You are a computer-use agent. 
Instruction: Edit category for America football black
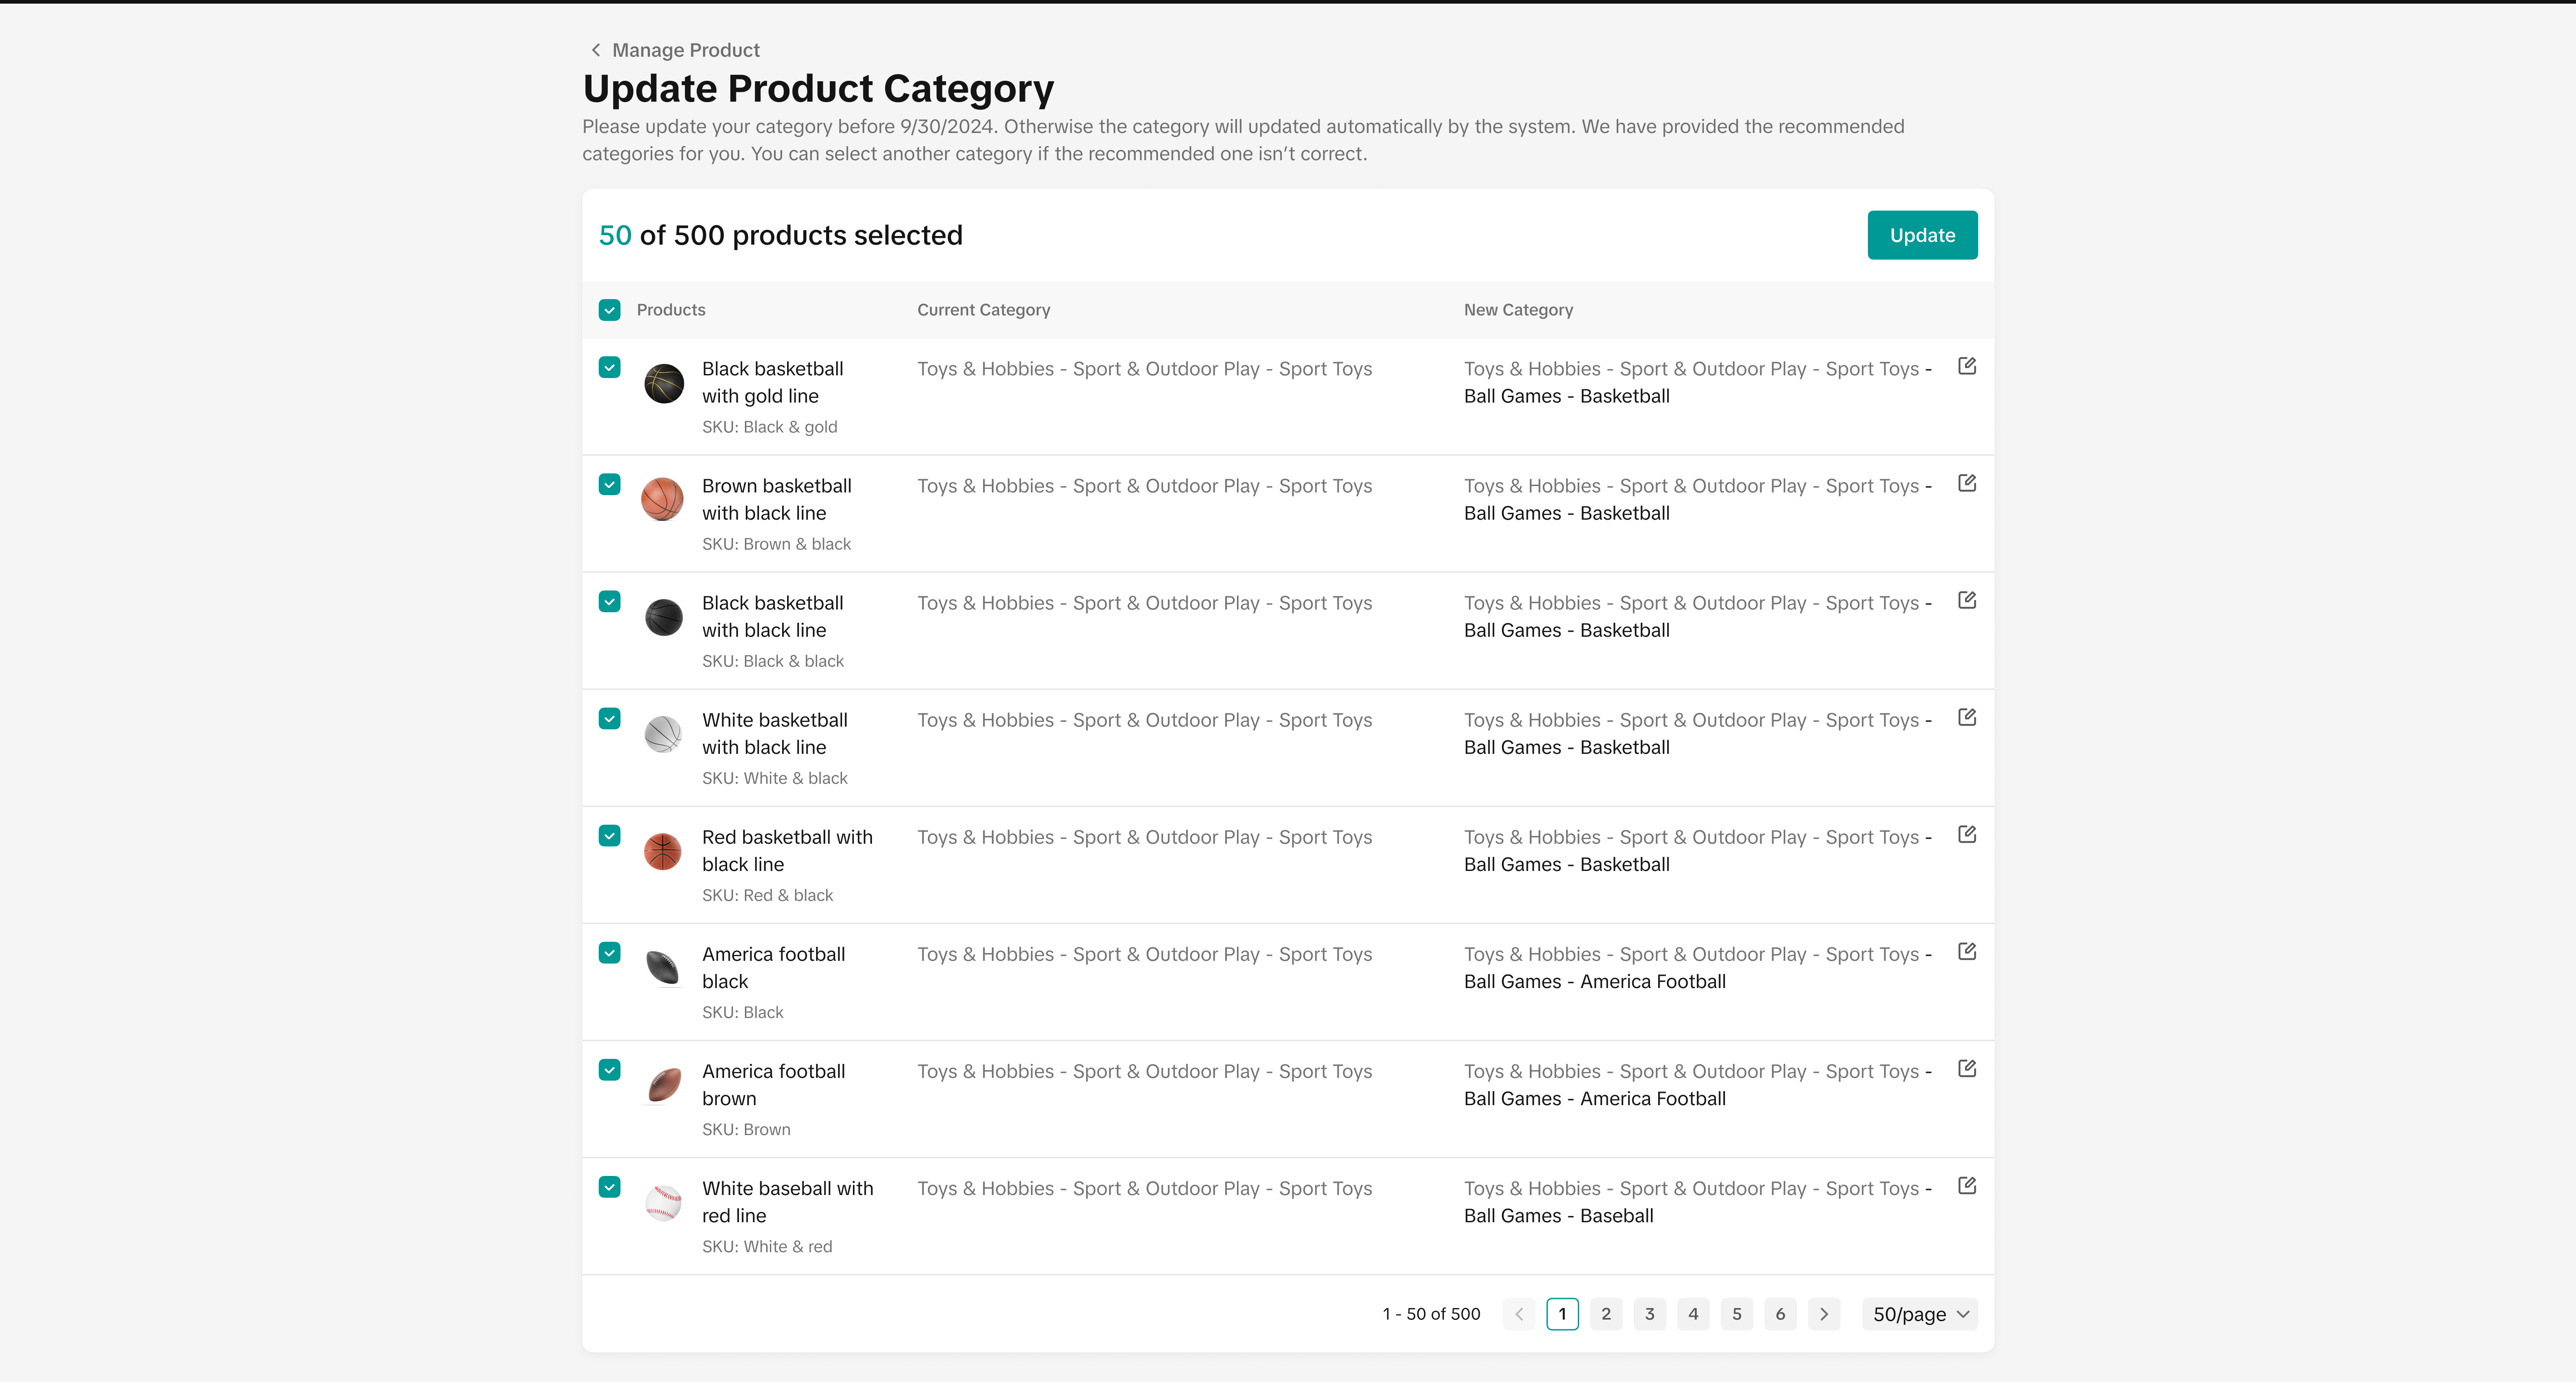[1966, 951]
